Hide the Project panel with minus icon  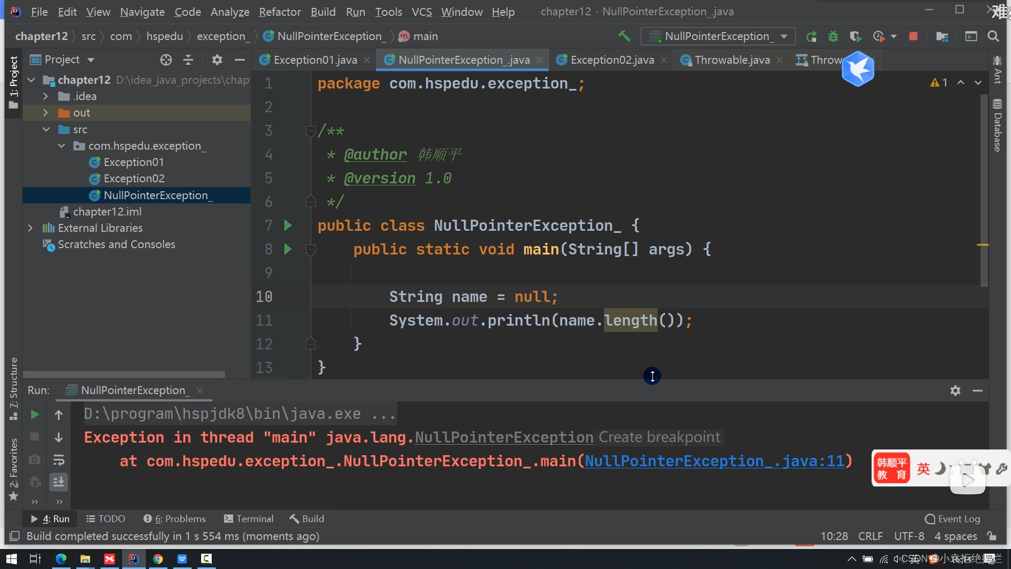pos(240,60)
